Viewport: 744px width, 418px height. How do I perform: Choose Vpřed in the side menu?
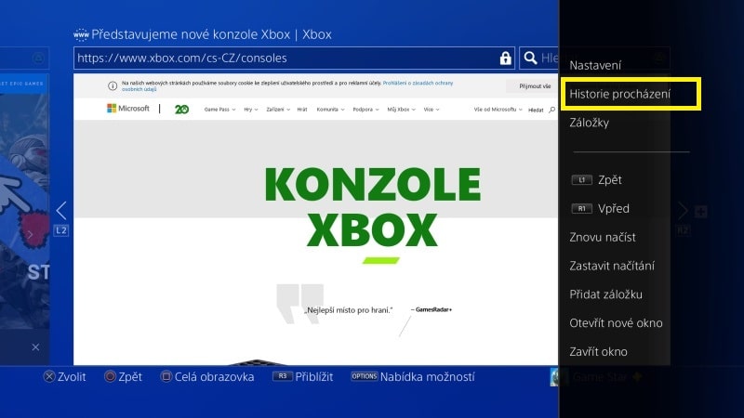[x=614, y=208]
